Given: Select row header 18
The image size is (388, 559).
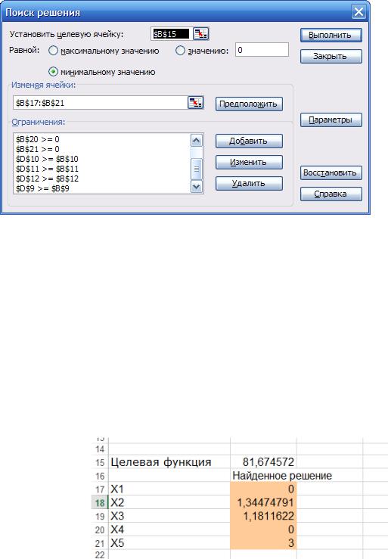Looking at the screenshot, I should (100, 502).
